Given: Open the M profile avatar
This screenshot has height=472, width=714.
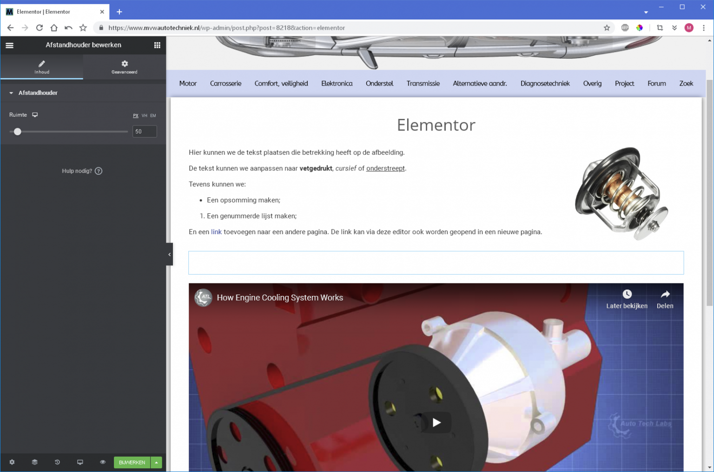Looking at the screenshot, I should pyautogui.click(x=689, y=28).
